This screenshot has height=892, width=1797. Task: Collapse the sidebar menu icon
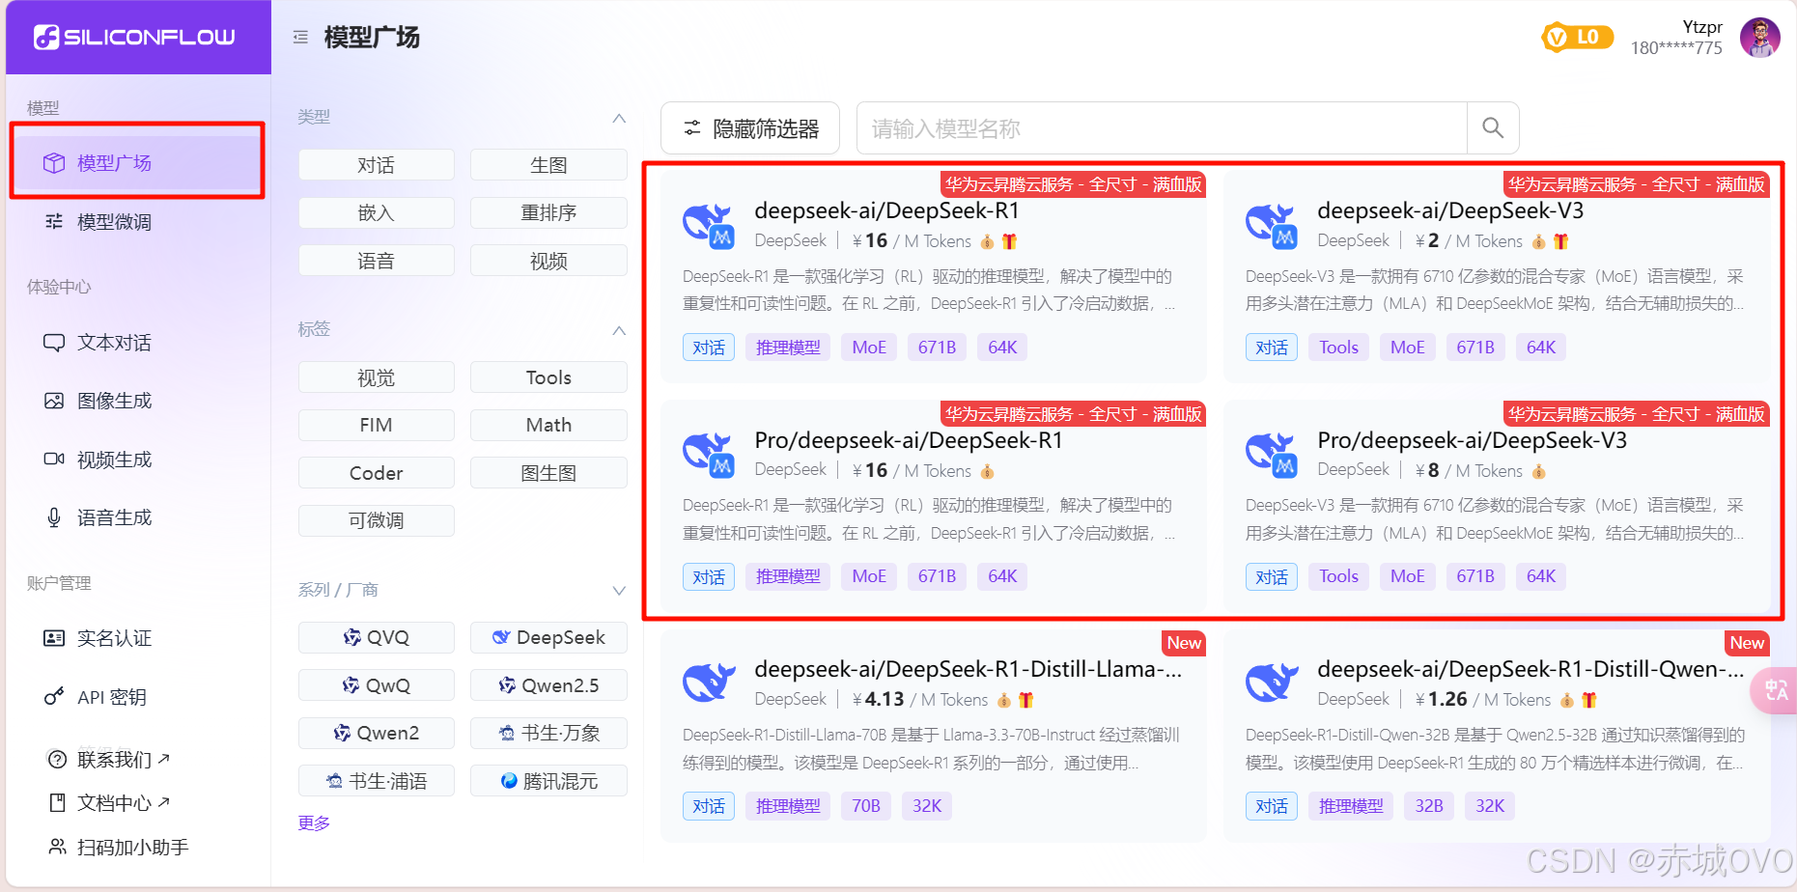click(x=300, y=37)
